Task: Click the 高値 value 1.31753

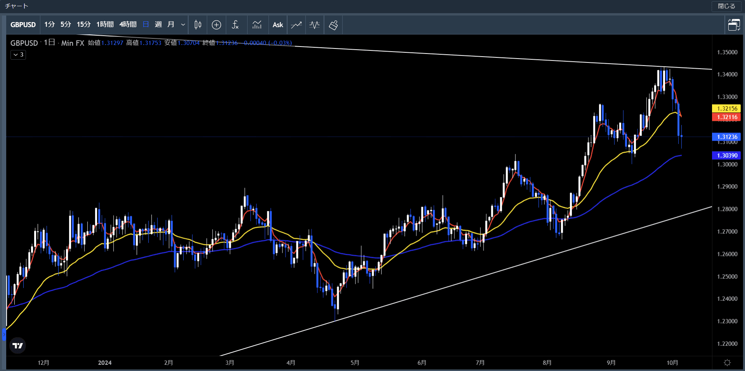Action: pos(151,43)
